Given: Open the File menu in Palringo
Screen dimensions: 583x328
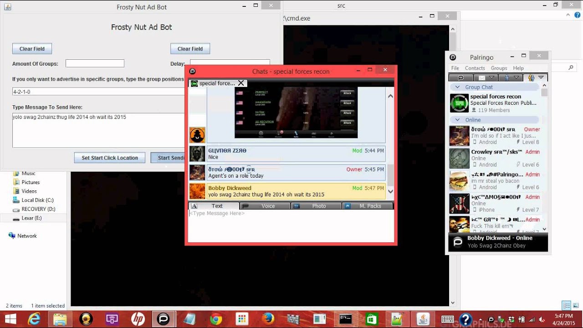Looking at the screenshot, I should [455, 68].
